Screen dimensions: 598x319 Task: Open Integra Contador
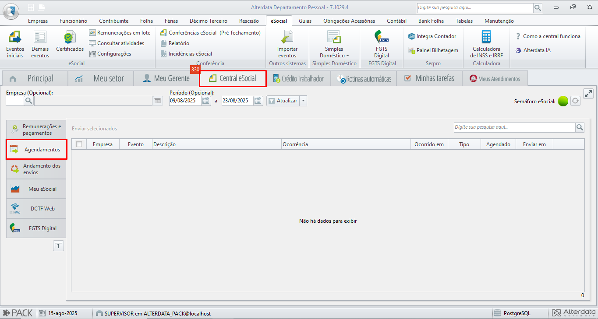click(x=432, y=36)
